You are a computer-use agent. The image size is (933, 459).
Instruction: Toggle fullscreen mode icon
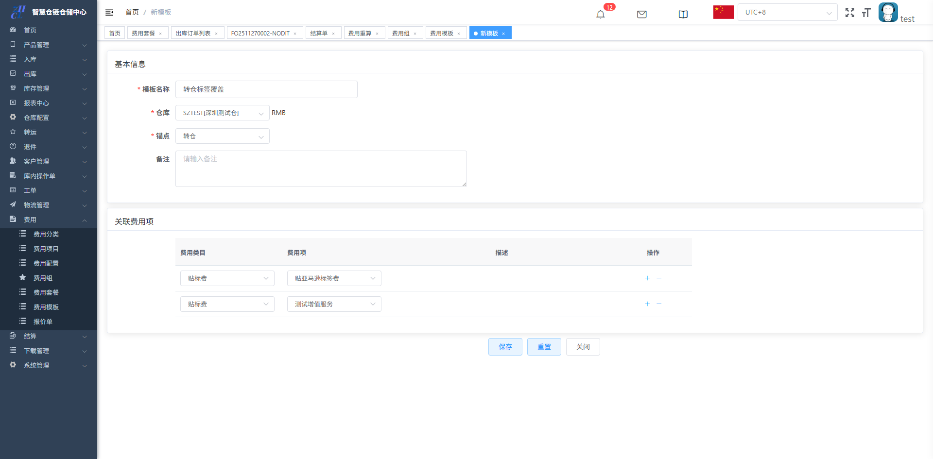(849, 13)
